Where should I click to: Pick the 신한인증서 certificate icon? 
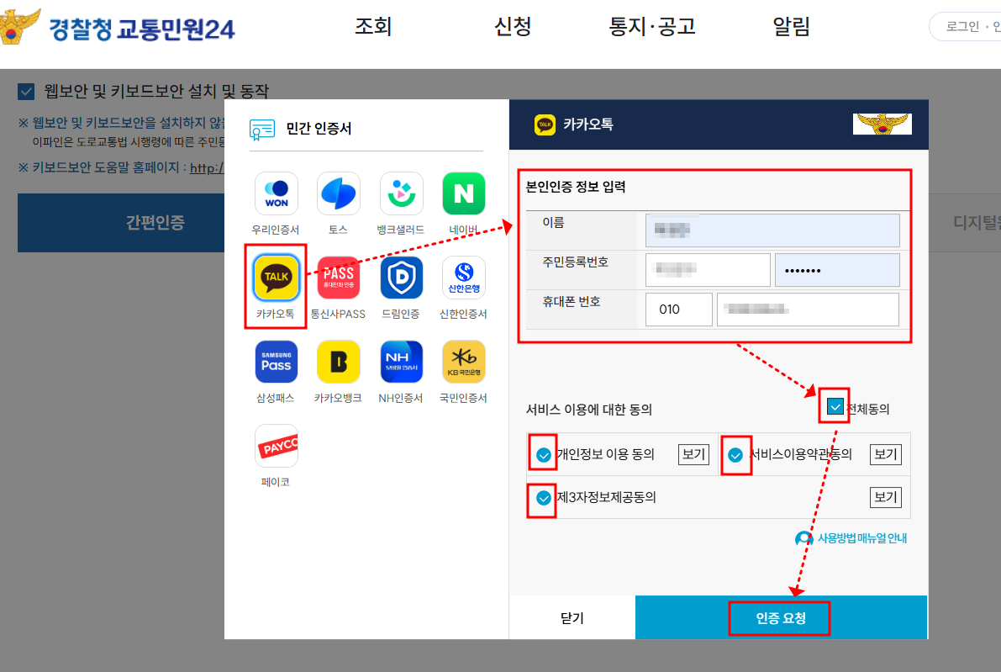pos(463,278)
